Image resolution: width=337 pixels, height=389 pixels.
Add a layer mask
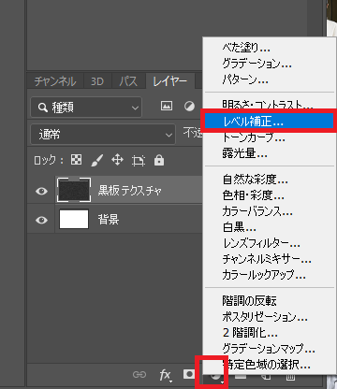tap(189, 374)
